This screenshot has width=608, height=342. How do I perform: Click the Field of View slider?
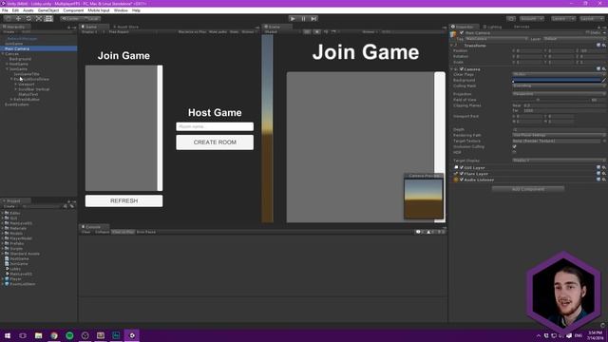point(551,100)
